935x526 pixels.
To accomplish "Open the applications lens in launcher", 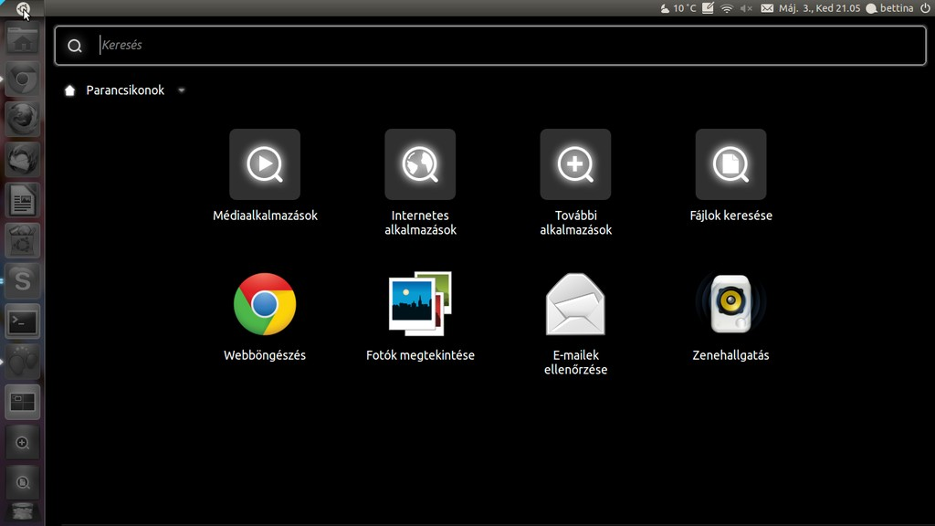I will tap(23, 443).
